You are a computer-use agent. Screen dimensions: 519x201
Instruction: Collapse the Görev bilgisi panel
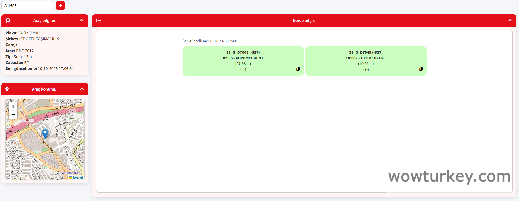click(x=510, y=21)
